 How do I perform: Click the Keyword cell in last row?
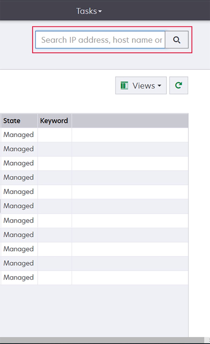click(x=55, y=277)
